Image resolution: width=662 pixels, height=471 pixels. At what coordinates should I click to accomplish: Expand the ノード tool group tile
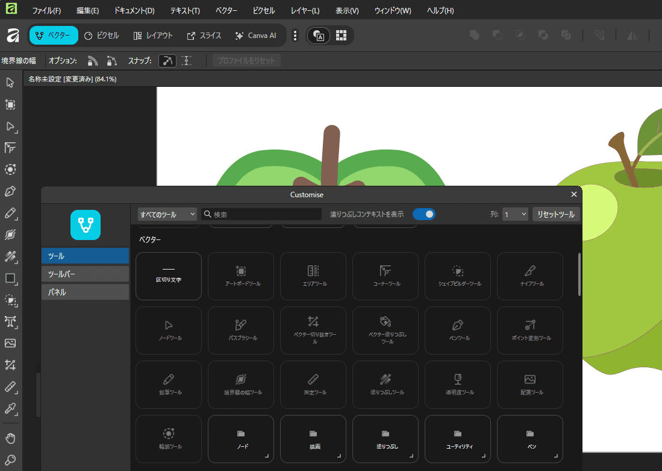[x=241, y=439]
